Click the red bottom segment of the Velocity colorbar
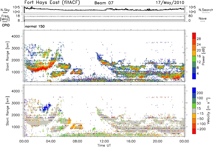Image resolution: width=213 pixels, height=147 pixels. click(194, 131)
